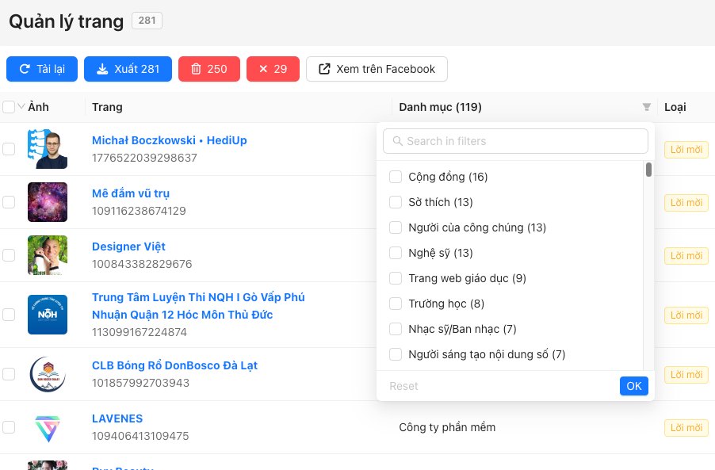Image resolution: width=715 pixels, height=470 pixels.
Task: Open the LAVENES page link
Action: pyautogui.click(x=117, y=418)
